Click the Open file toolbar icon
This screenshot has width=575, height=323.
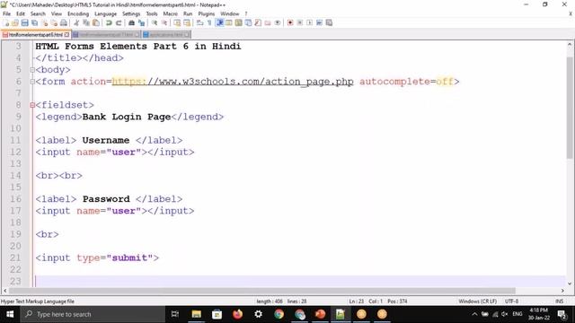click(15, 22)
